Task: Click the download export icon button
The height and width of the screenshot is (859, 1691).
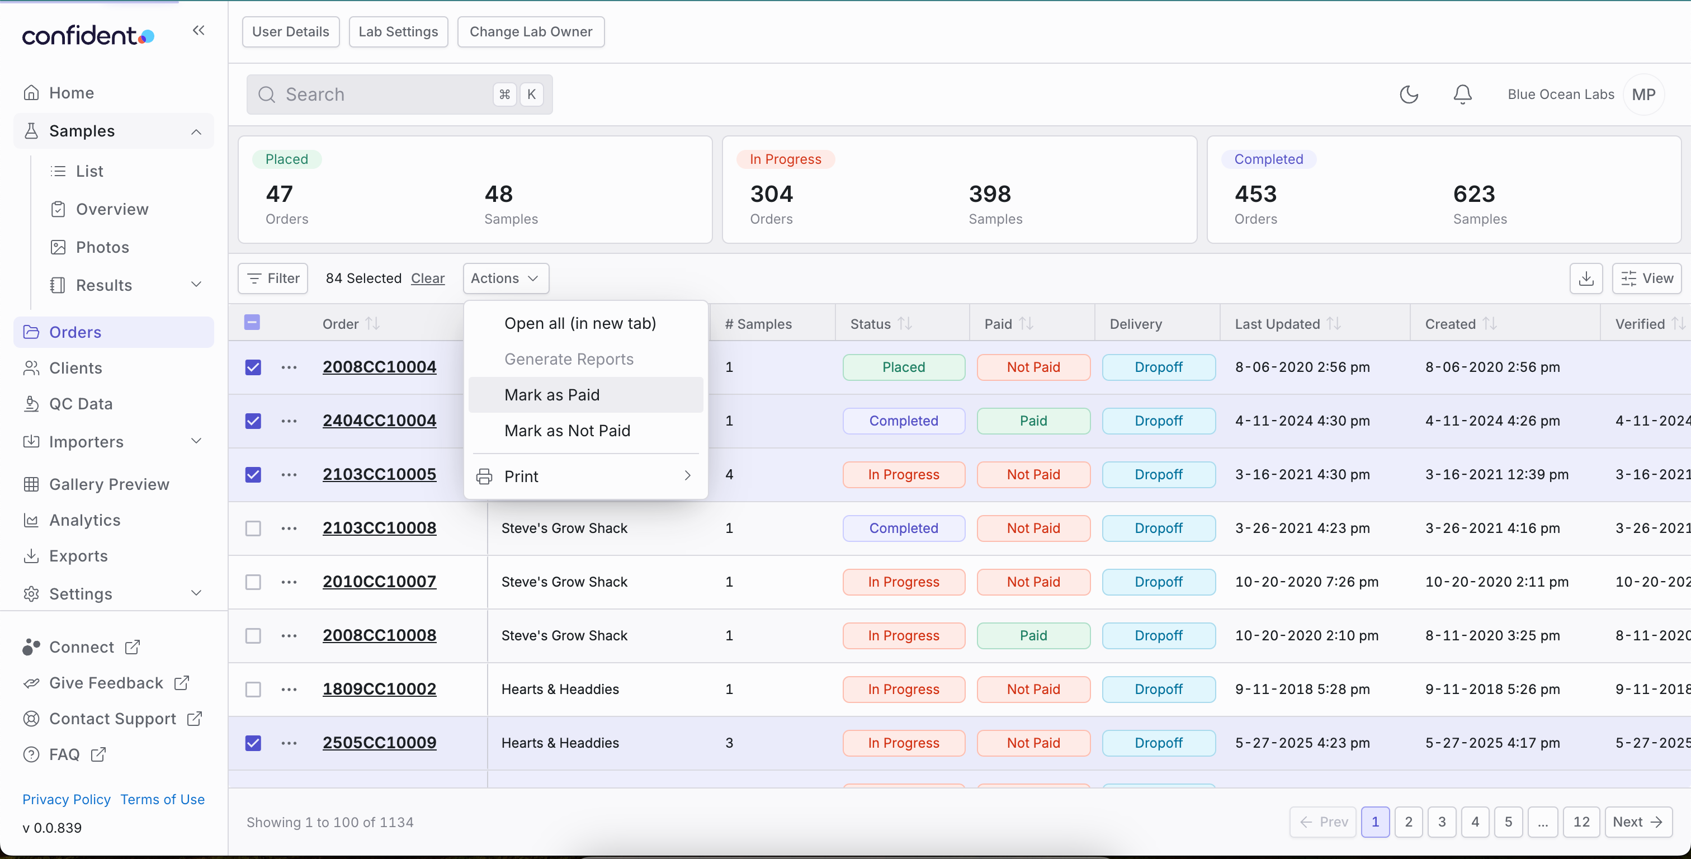Action: [x=1586, y=279]
